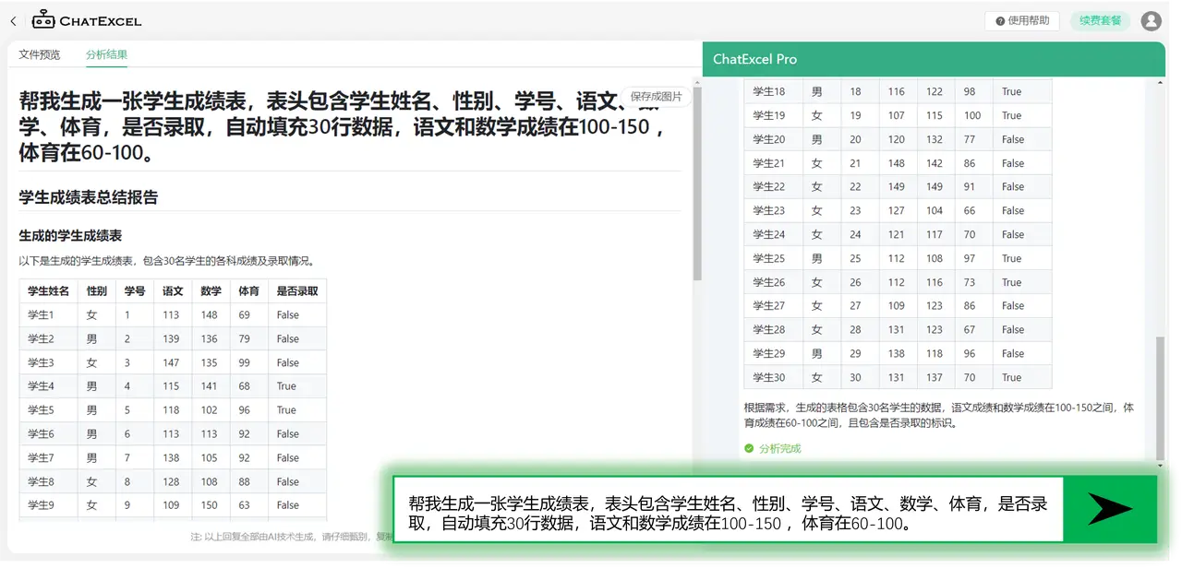Click the left results panel scrollbar
Screen dimensions: 1182x568
pyautogui.click(x=697, y=184)
